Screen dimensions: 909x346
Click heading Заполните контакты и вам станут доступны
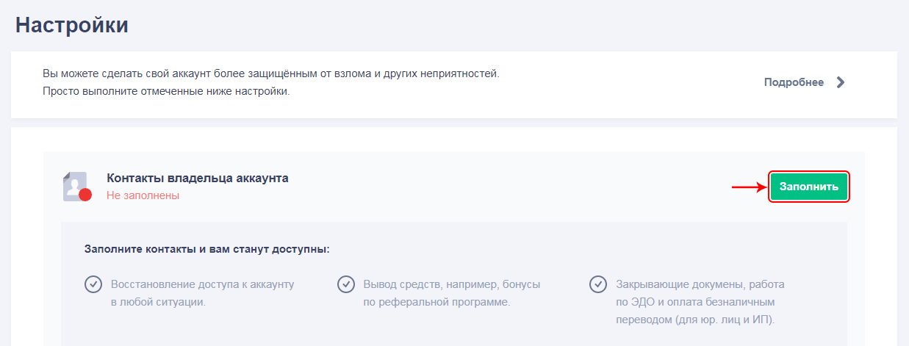click(207, 249)
